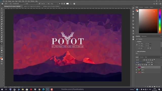Select the Zoom tool
Image resolution: width=162 pixels, height=91 pixels.
2,52
